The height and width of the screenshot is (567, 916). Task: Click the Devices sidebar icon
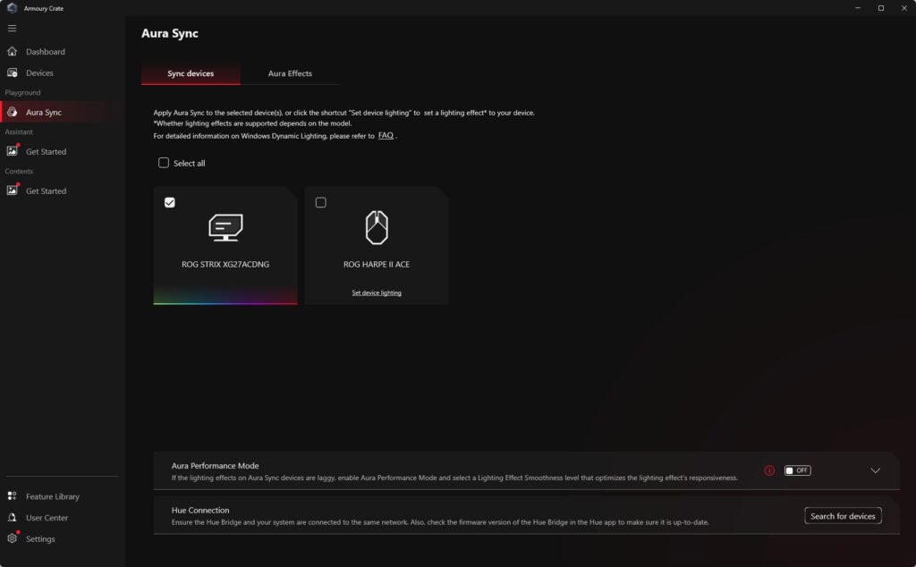tap(13, 73)
